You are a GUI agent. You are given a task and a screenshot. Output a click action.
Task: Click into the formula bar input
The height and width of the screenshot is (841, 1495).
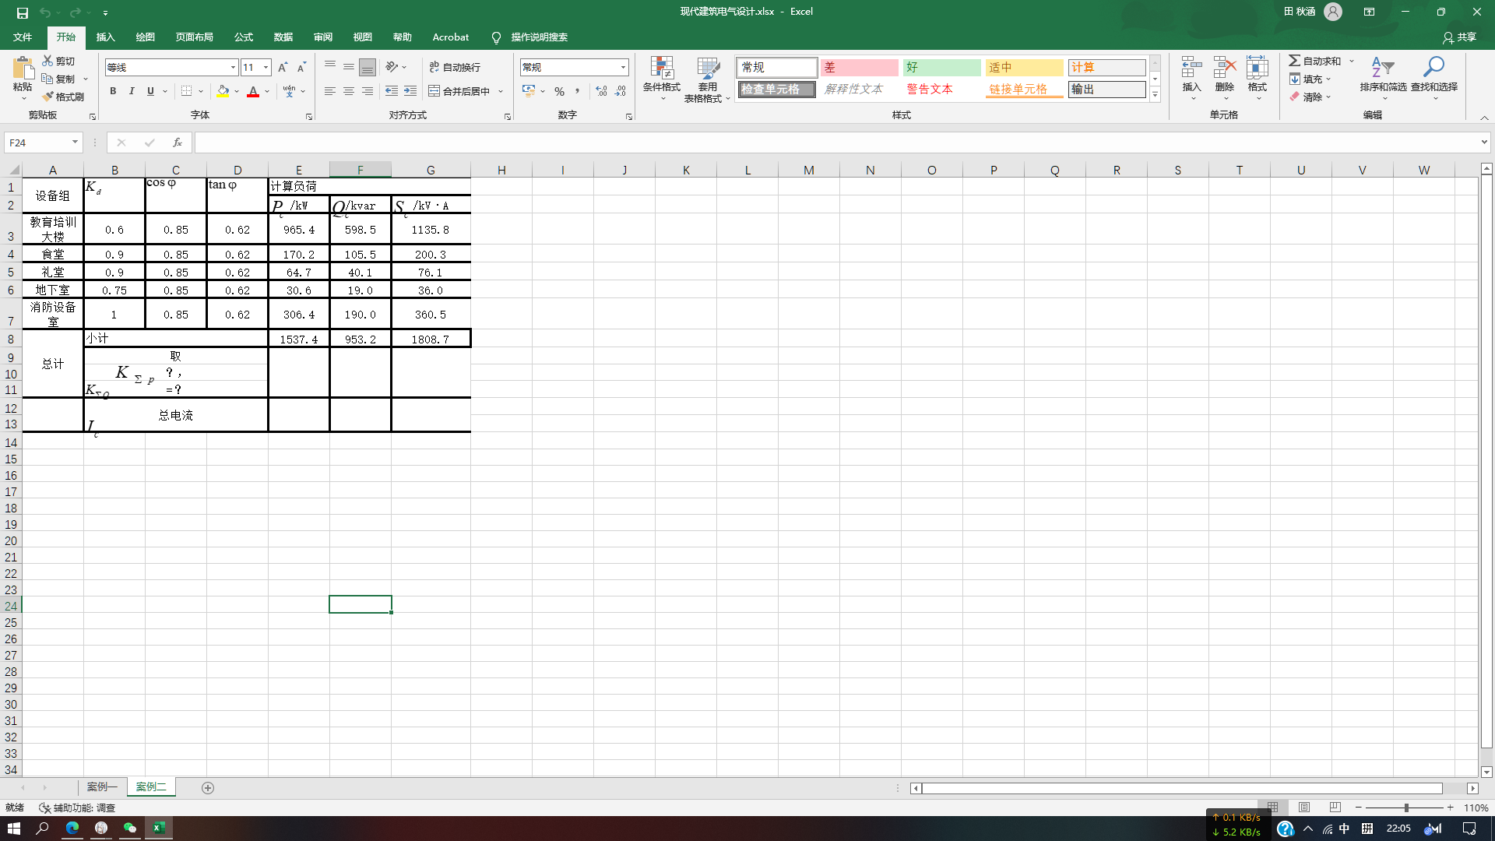point(837,143)
